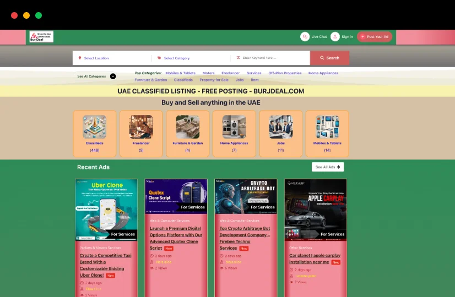455x297 pixels.
Task: Open the Jobs top category link
Action: coord(240,80)
